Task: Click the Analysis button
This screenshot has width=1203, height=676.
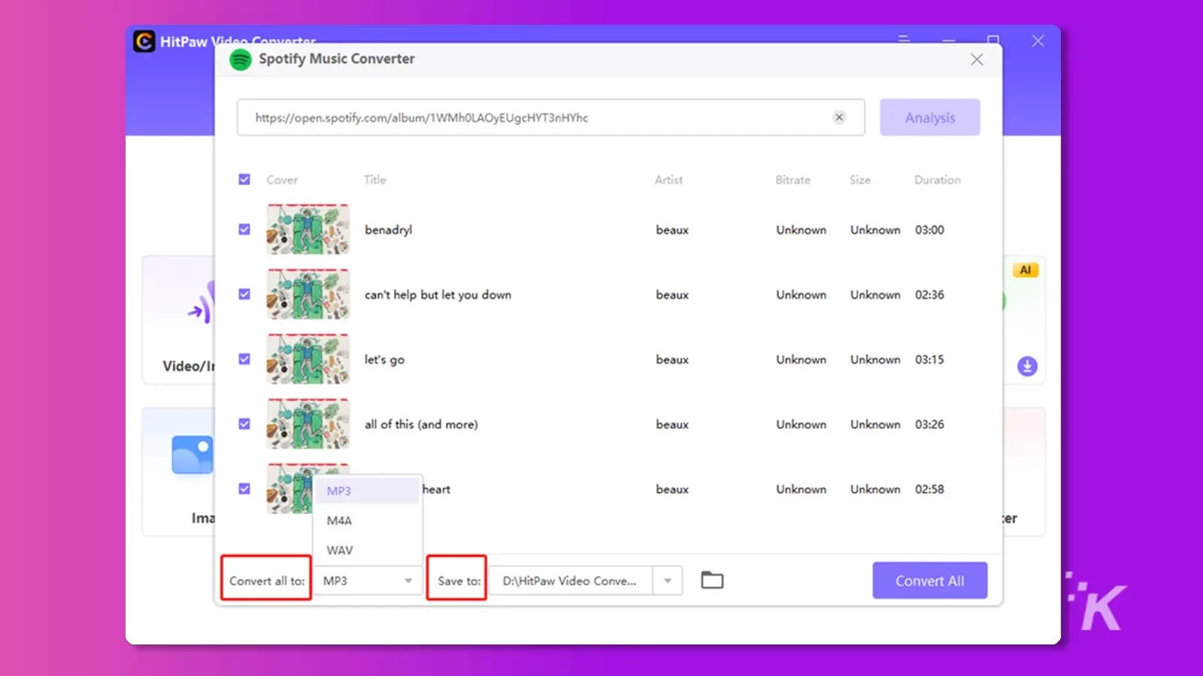Action: (x=930, y=117)
